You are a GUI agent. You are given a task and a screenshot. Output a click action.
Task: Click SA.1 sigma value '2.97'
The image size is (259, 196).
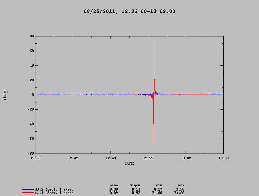(x=136, y=193)
